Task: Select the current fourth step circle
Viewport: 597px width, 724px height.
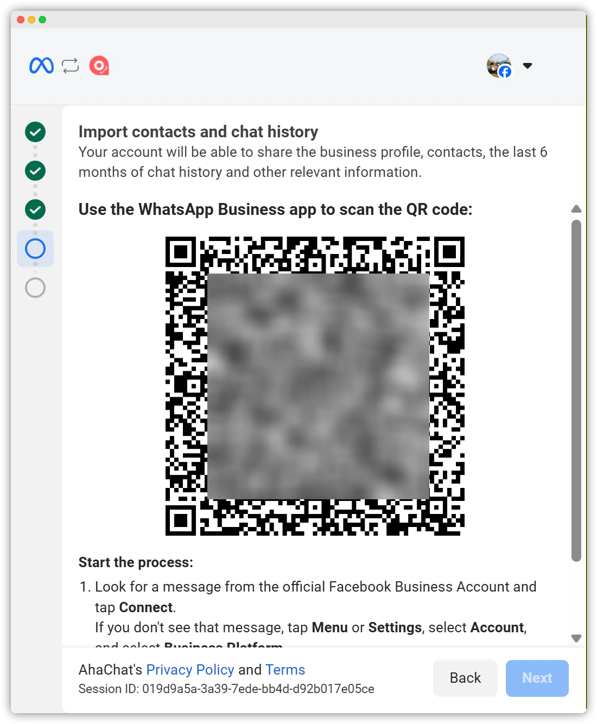Action: click(35, 249)
